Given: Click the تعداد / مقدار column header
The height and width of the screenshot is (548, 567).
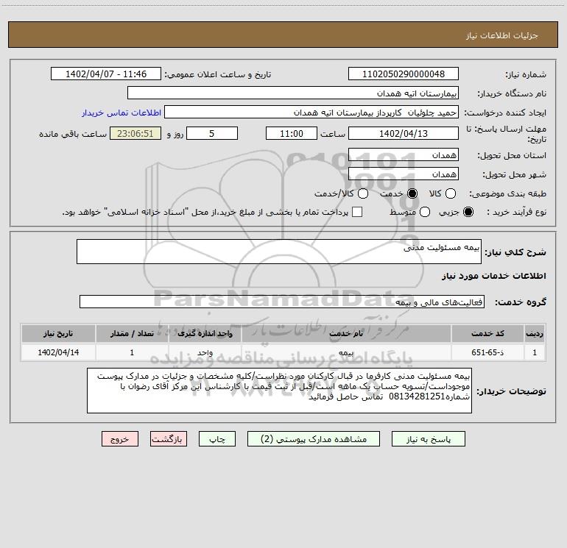Looking at the screenshot, I should (x=132, y=333).
